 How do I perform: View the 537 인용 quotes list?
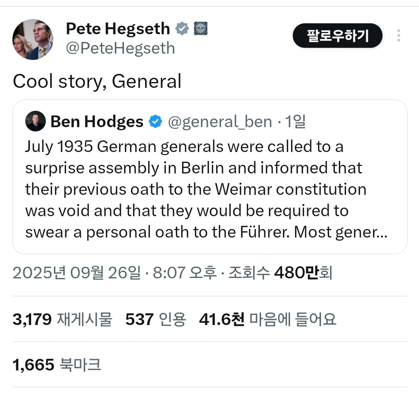click(155, 319)
